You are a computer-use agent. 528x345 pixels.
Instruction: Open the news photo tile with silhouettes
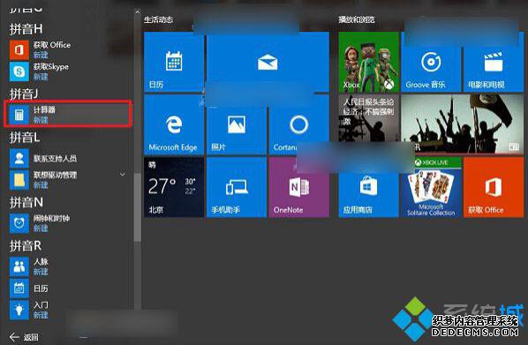(x=463, y=124)
